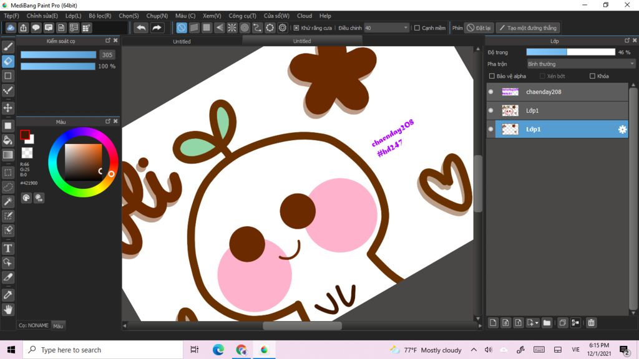Viewport: 639px width, 359px height.
Task: Turn snap off with the highlighted icon
Action: click(182, 27)
